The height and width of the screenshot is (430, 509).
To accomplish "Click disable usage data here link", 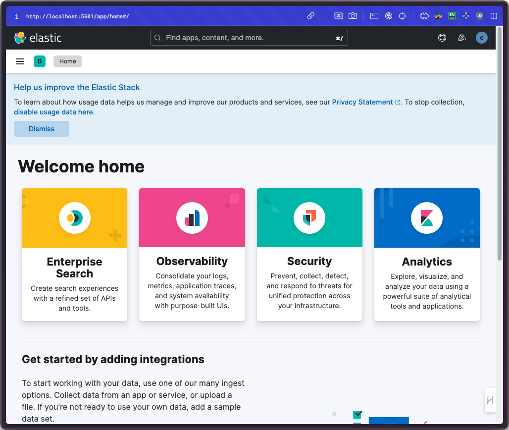I will pyautogui.click(x=53, y=112).
